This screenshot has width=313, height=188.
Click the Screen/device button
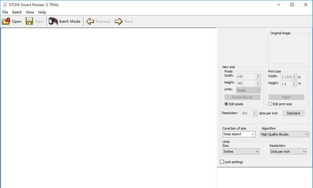(x=243, y=97)
